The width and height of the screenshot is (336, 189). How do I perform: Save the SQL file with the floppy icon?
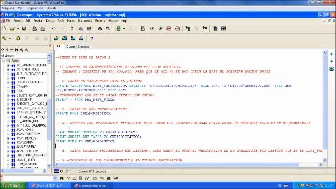24,29
